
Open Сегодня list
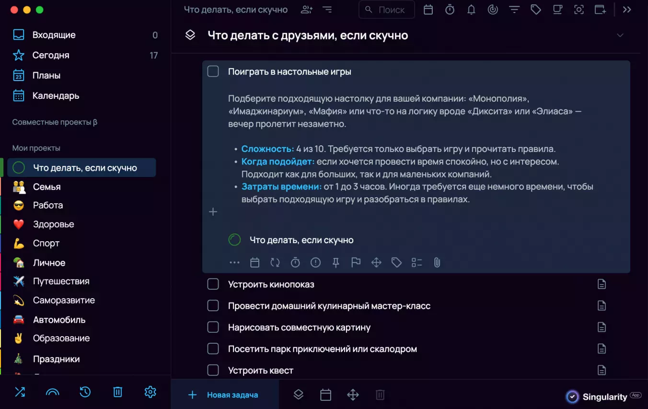coord(85,55)
